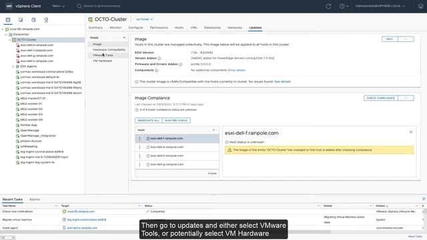Select VM Hardware in Updates sidebar
Viewport: 427px width, 240px height.
[x=102, y=61]
